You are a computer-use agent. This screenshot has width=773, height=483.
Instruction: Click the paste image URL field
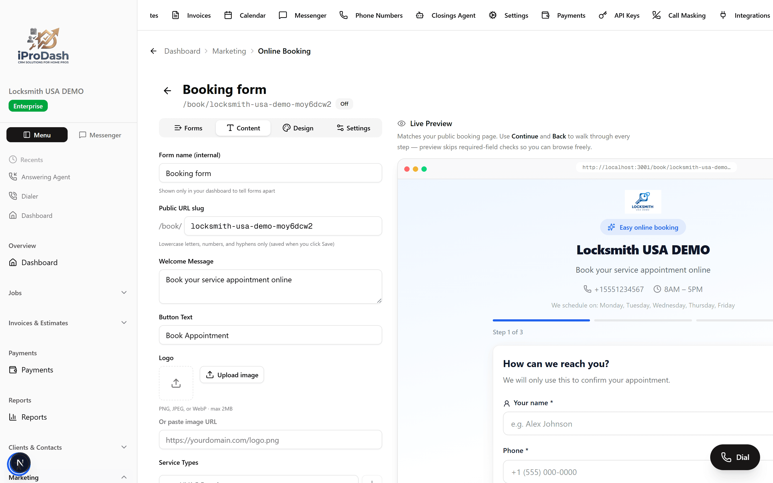270,440
